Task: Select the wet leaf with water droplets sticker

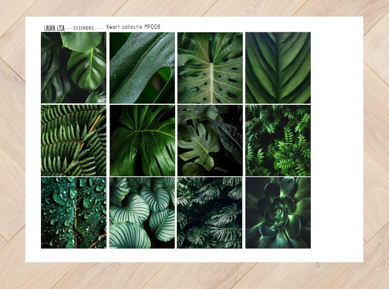Action: click(142, 68)
